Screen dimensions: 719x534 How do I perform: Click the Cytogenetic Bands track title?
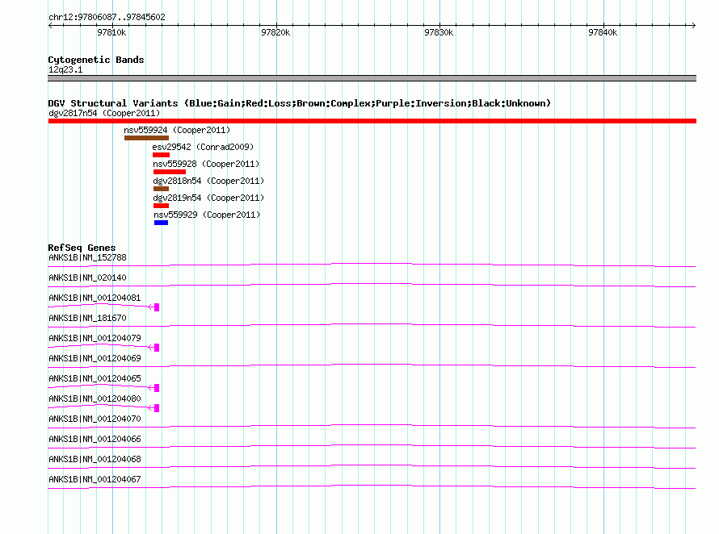click(96, 60)
